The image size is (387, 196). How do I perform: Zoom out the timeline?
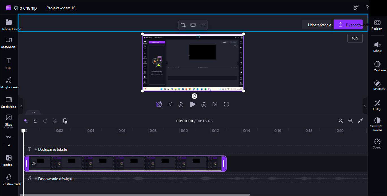[341, 121]
